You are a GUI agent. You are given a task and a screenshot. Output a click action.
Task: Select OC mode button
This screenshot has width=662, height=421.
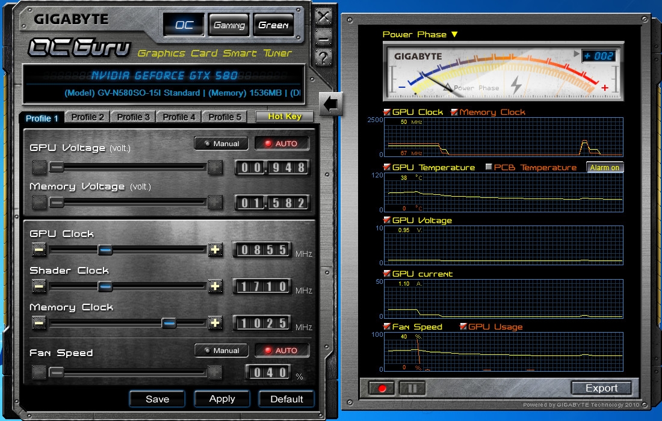184,25
